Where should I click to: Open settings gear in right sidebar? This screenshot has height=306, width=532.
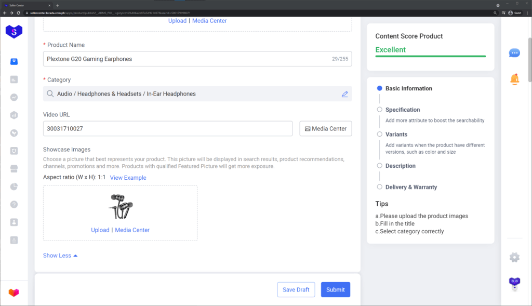click(514, 257)
